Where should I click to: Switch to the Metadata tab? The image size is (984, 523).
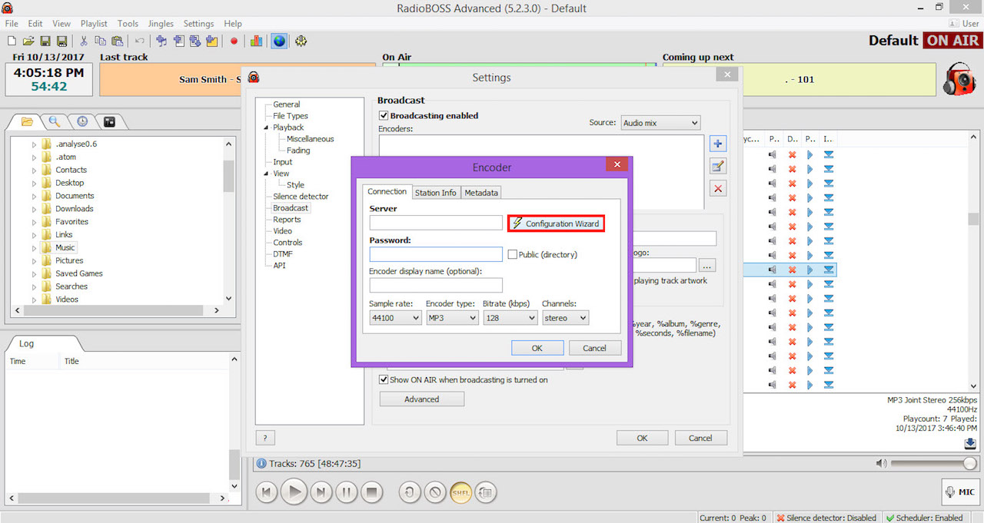coord(480,193)
